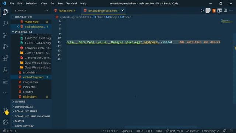Screen dimensions: 236x133
Task: Click the html breadcrumb segment
Action: point(97,17)
